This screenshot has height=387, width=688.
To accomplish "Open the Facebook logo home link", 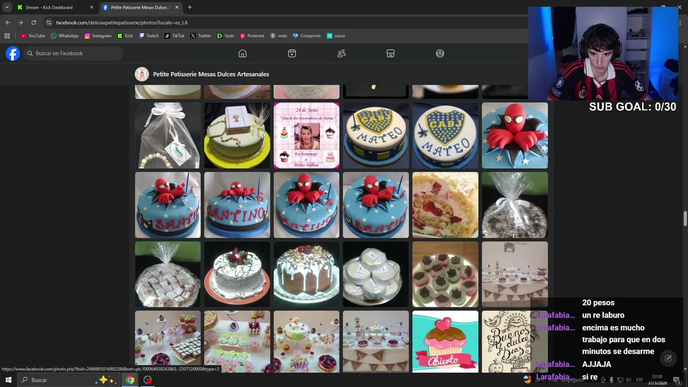I will click(x=13, y=53).
